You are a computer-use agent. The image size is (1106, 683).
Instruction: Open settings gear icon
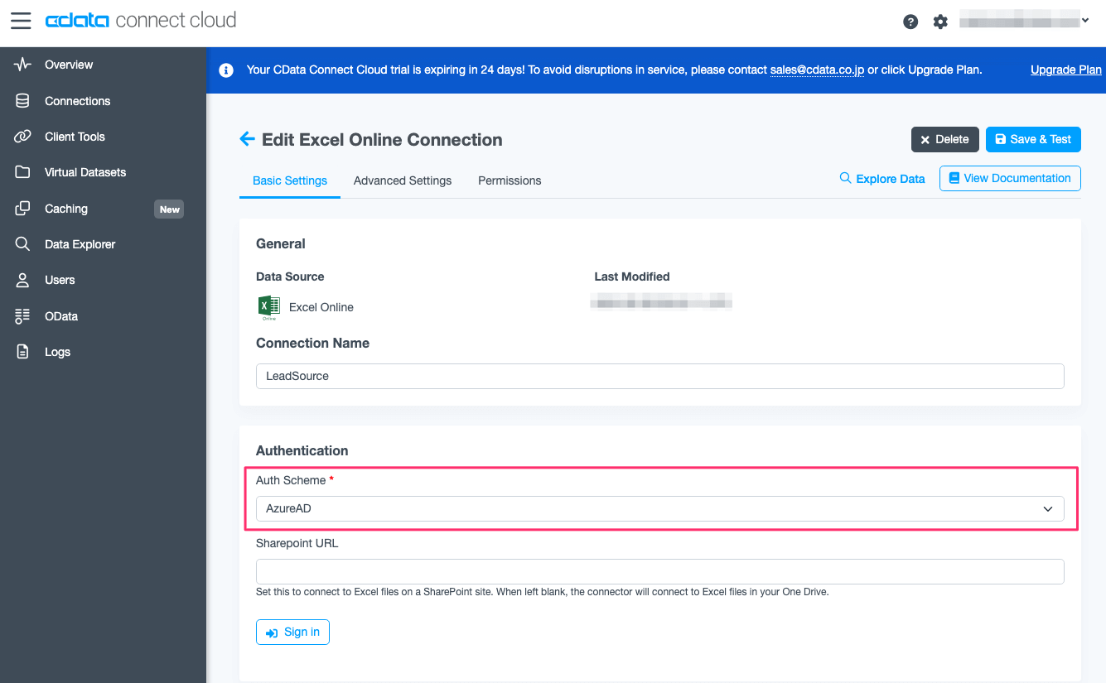pyautogui.click(x=940, y=22)
